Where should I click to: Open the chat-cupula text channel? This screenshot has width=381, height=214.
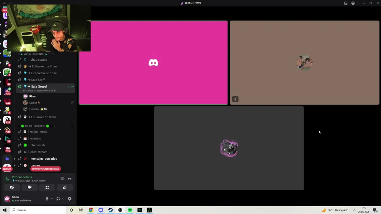pos(45,59)
